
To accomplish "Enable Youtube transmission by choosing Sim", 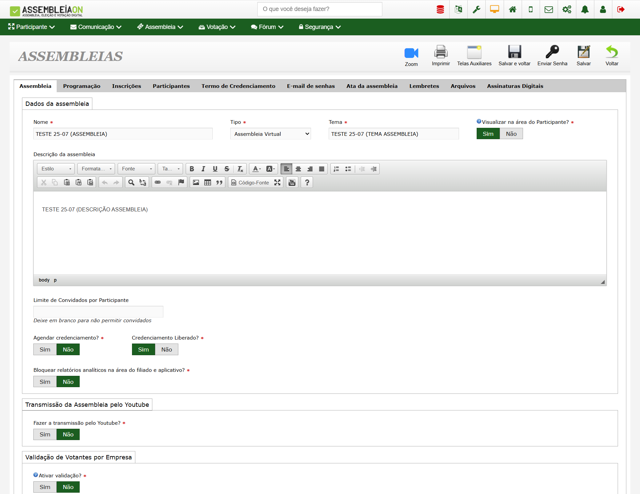I will pyautogui.click(x=45, y=434).
